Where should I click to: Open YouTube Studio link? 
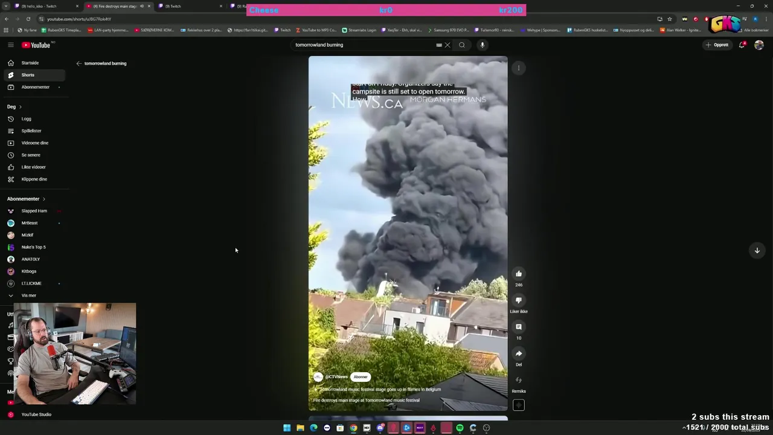click(34, 414)
